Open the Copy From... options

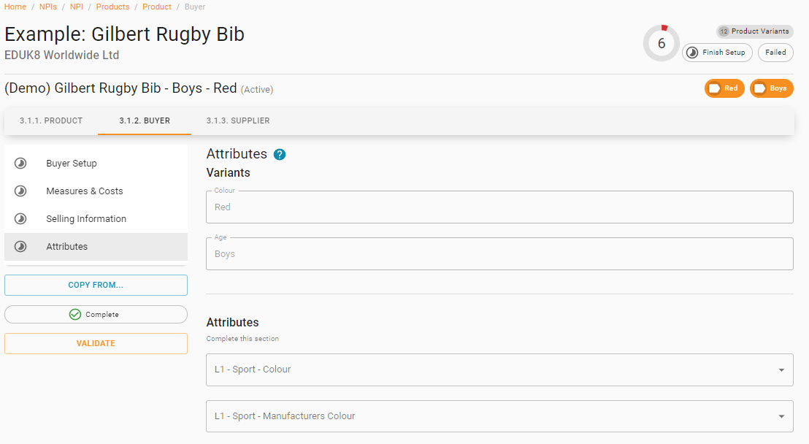(96, 285)
